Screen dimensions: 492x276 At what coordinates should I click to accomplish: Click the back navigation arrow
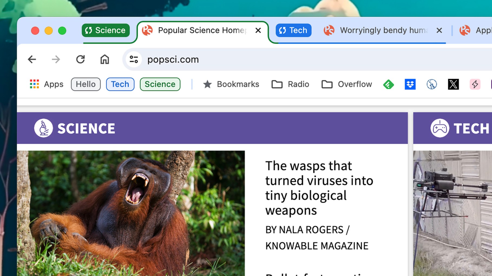[32, 59]
